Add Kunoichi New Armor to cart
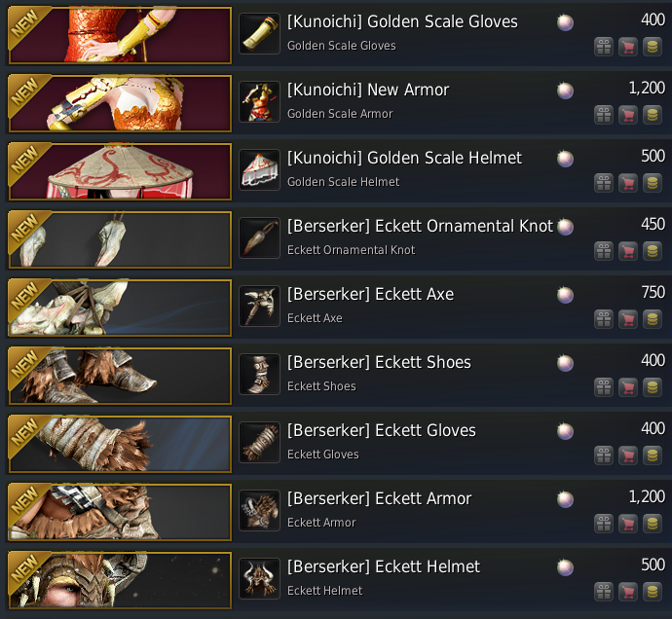The height and width of the screenshot is (619, 672). pos(628,115)
